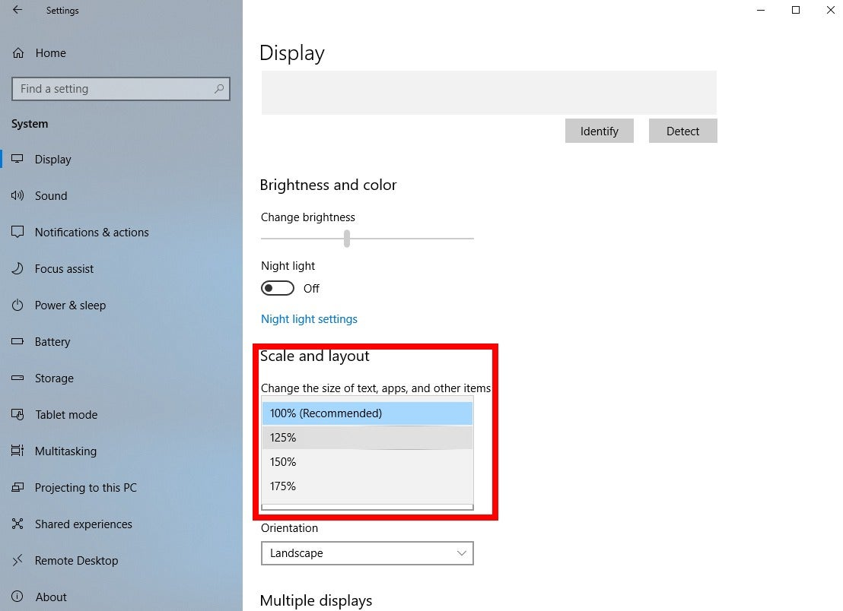This screenshot has width=843, height=611.
Task: Adjust the Change brightness slider
Action: (347, 238)
